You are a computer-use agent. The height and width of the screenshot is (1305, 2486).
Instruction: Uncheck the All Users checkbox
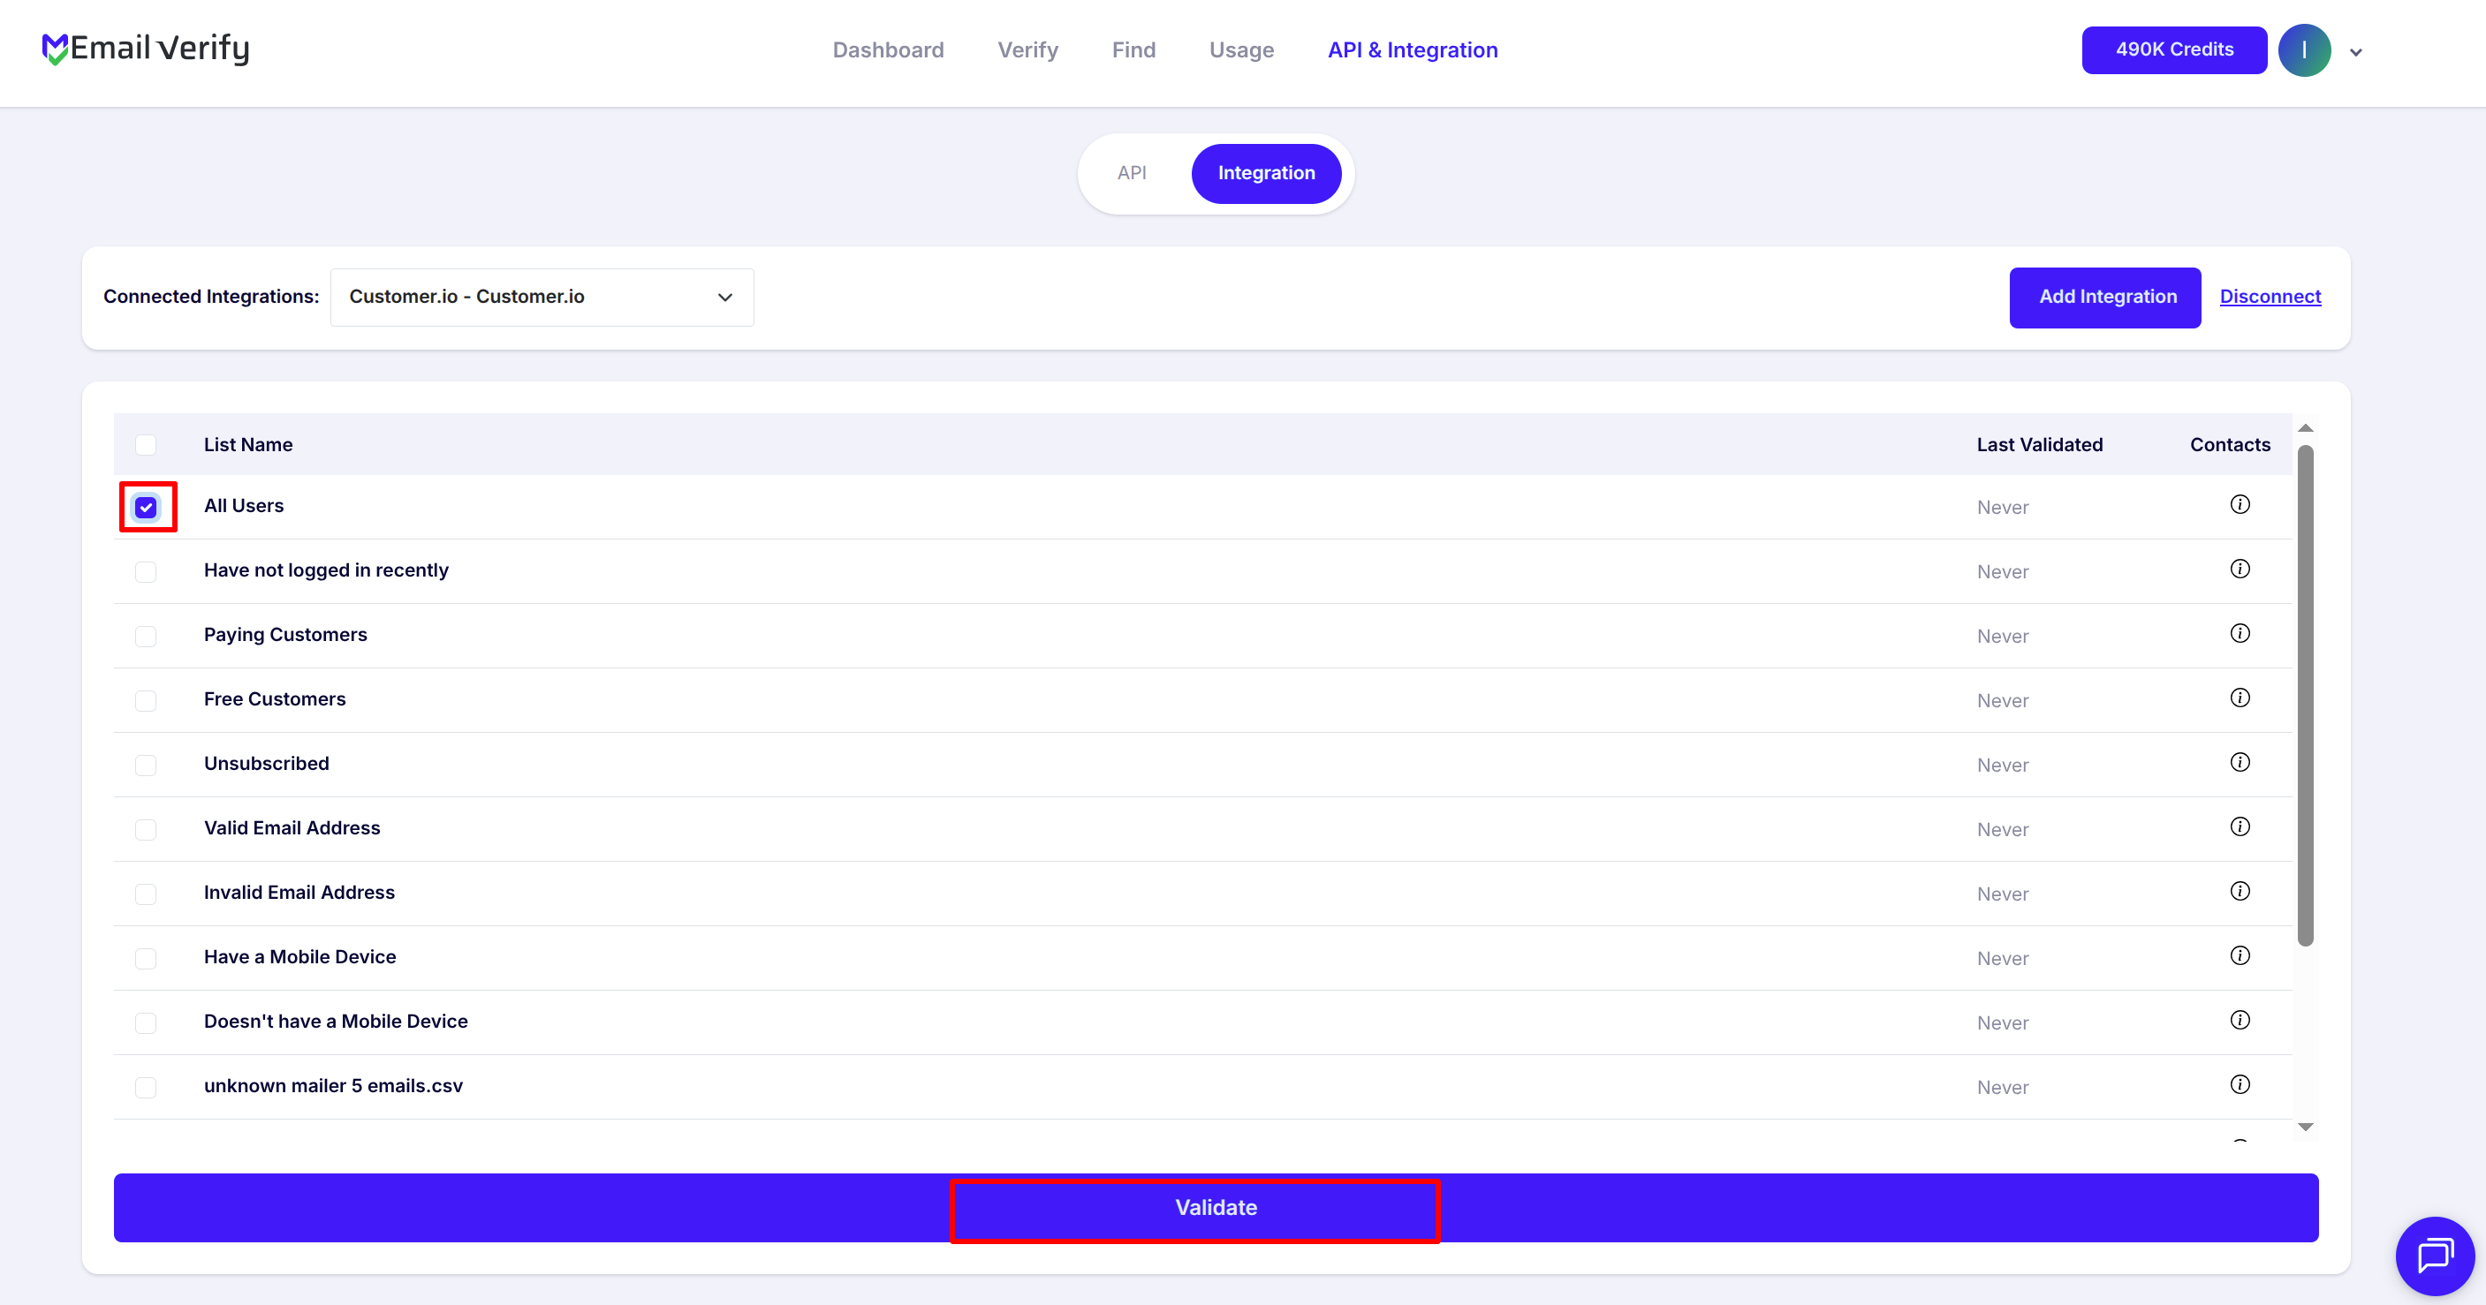point(146,508)
